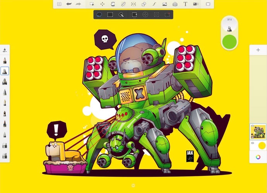
Task: Invert the current selection
Action: coord(156,15)
